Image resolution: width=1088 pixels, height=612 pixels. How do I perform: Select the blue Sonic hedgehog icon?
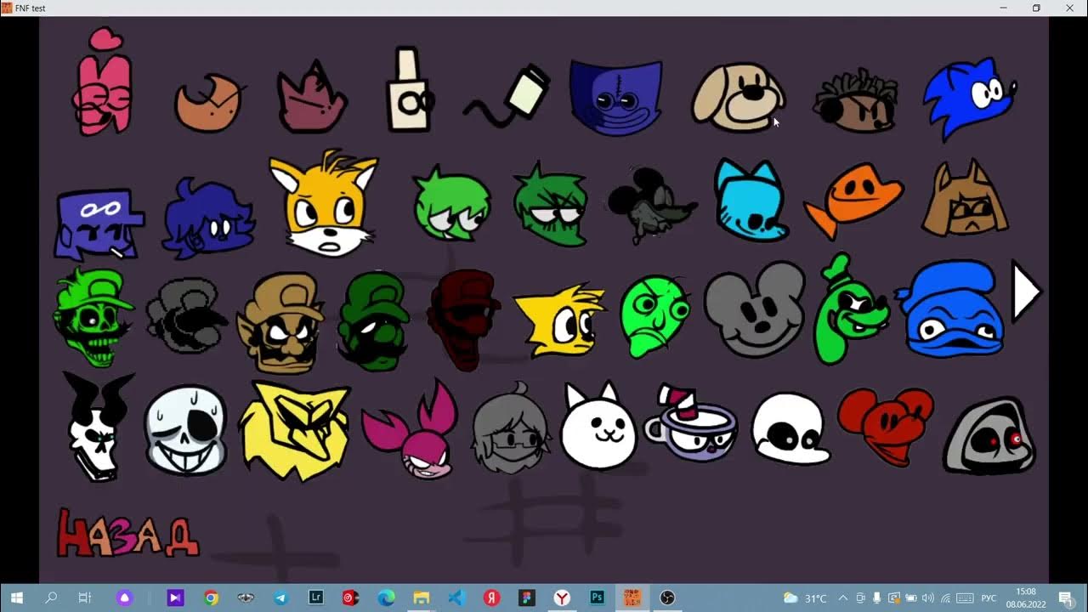[x=969, y=99]
